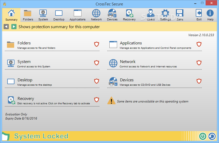Click the blue restart arrow button
219x143 pixels.
click(212, 136)
